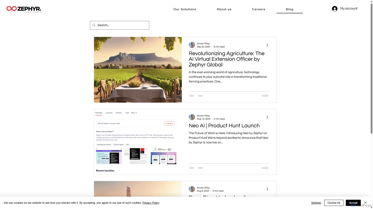This screenshot has width=373, height=209.
Task: Open the Neo AI Product Hunt Launch title
Action: point(224,126)
